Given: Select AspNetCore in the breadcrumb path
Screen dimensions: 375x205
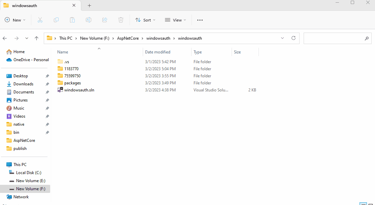Looking at the screenshot, I should (128, 38).
